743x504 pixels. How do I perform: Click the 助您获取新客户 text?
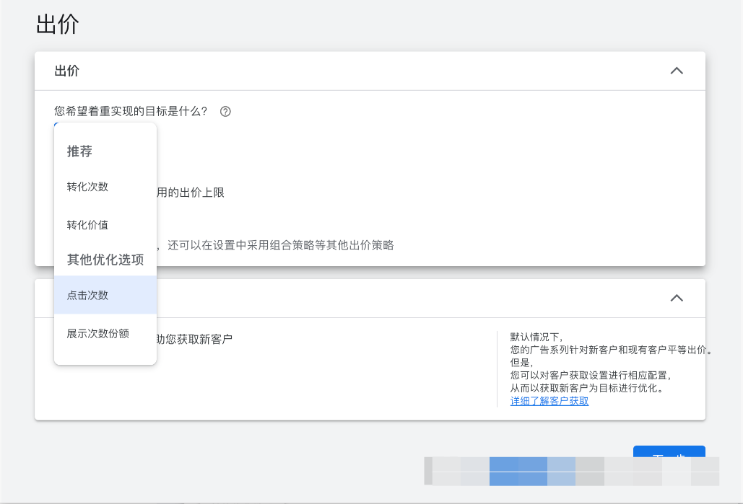pyautogui.click(x=194, y=340)
